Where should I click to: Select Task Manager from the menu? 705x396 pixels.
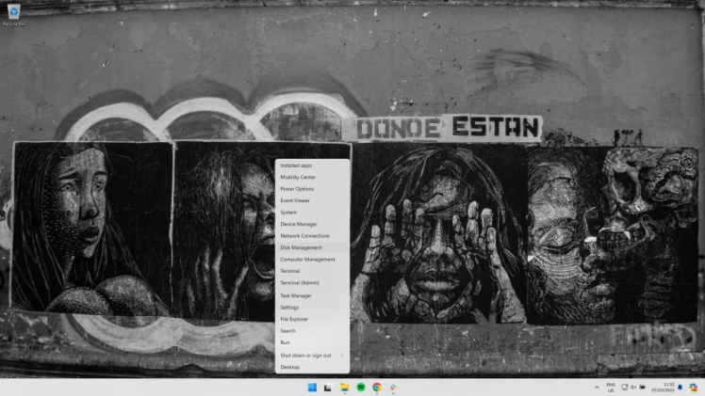point(295,295)
